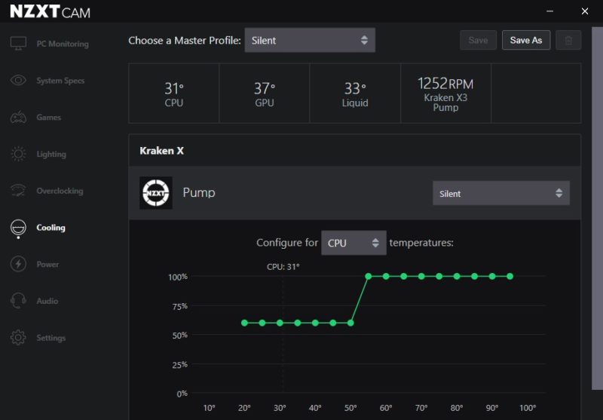Image resolution: width=603 pixels, height=420 pixels.
Task: Click the PC Monitoring monitor icon
Action: pos(18,44)
